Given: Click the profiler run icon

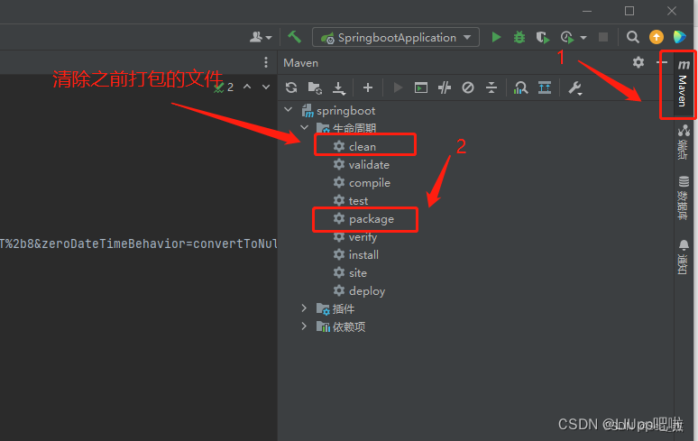Looking at the screenshot, I should point(566,37).
